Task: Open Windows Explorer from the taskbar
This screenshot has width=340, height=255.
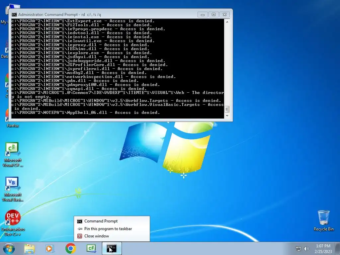Action: tap(30, 249)
